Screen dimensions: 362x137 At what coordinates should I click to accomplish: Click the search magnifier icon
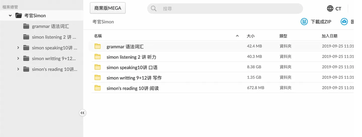[154, 8]
